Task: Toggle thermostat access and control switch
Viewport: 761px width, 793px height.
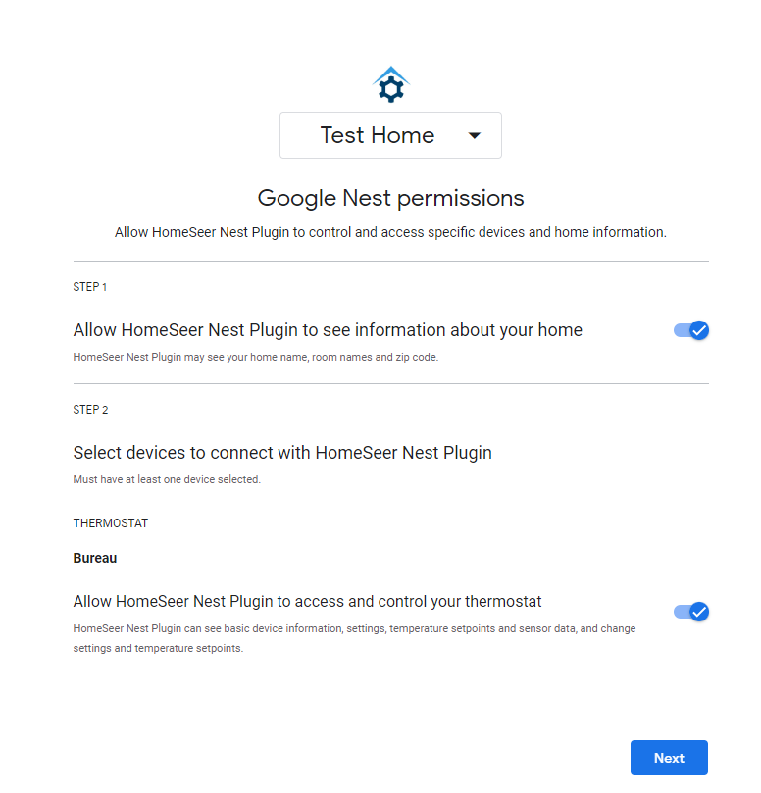Action: click(x=690, y=612)
